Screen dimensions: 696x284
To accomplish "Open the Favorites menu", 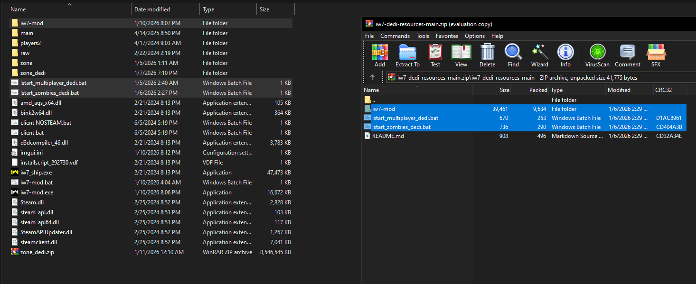I will pos(447,36).
